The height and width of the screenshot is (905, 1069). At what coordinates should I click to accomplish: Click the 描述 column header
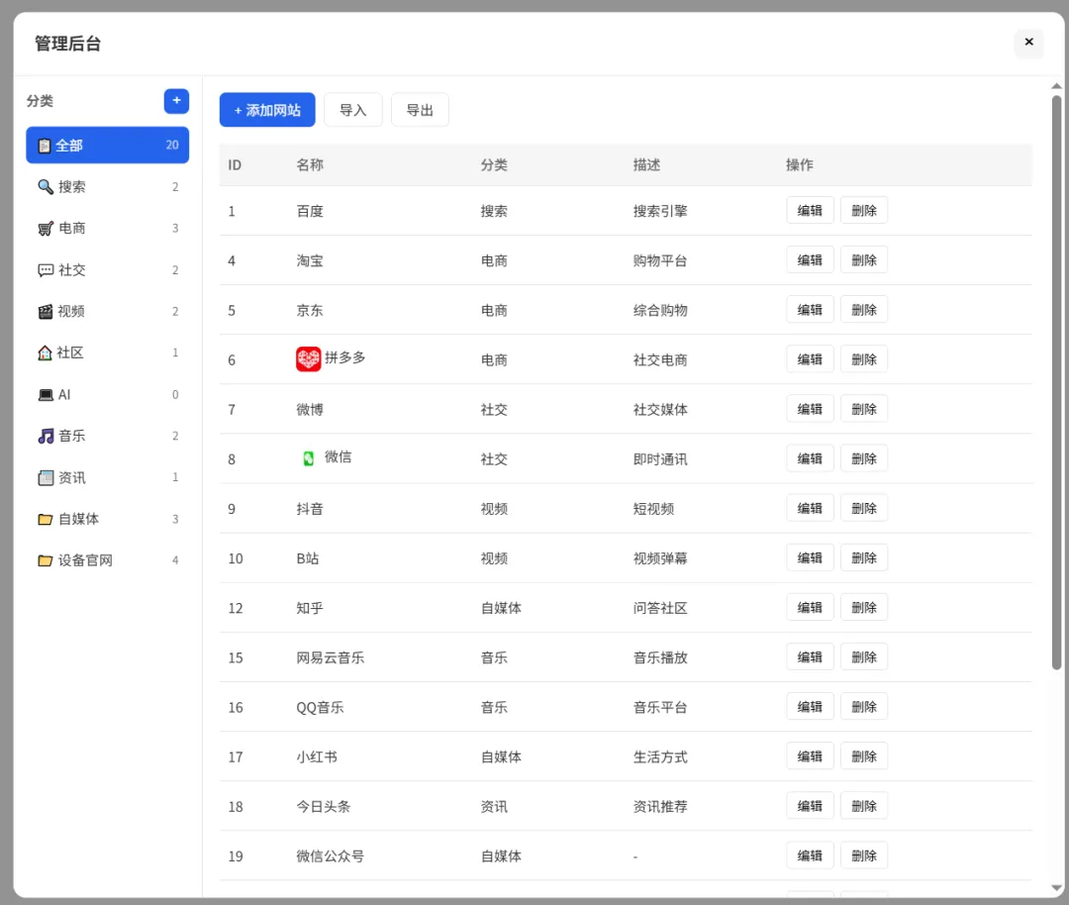646,165
